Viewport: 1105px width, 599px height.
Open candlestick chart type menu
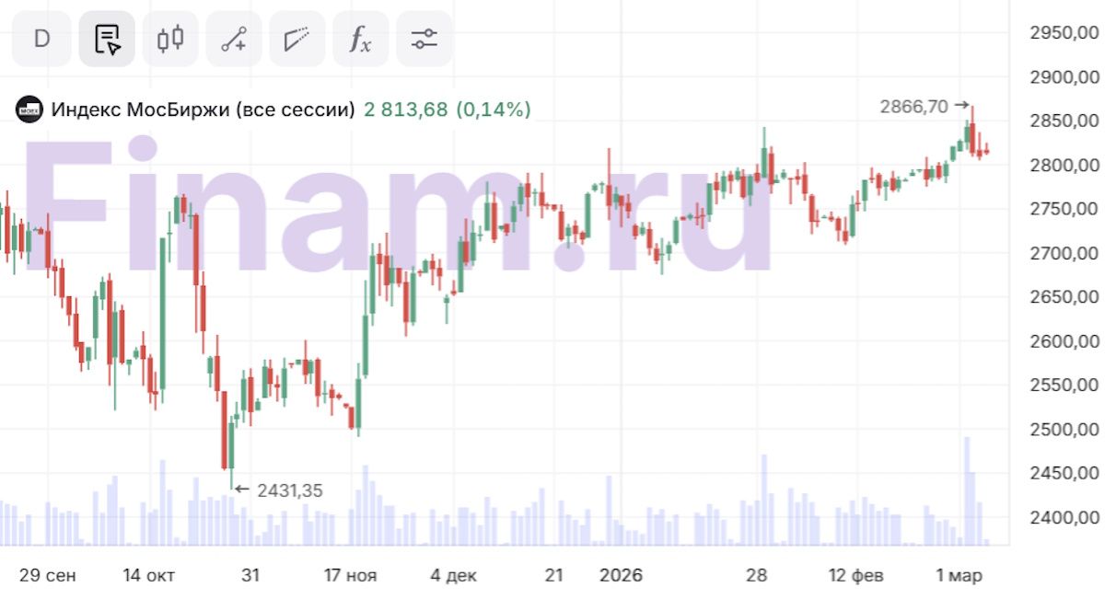[170, 39]
